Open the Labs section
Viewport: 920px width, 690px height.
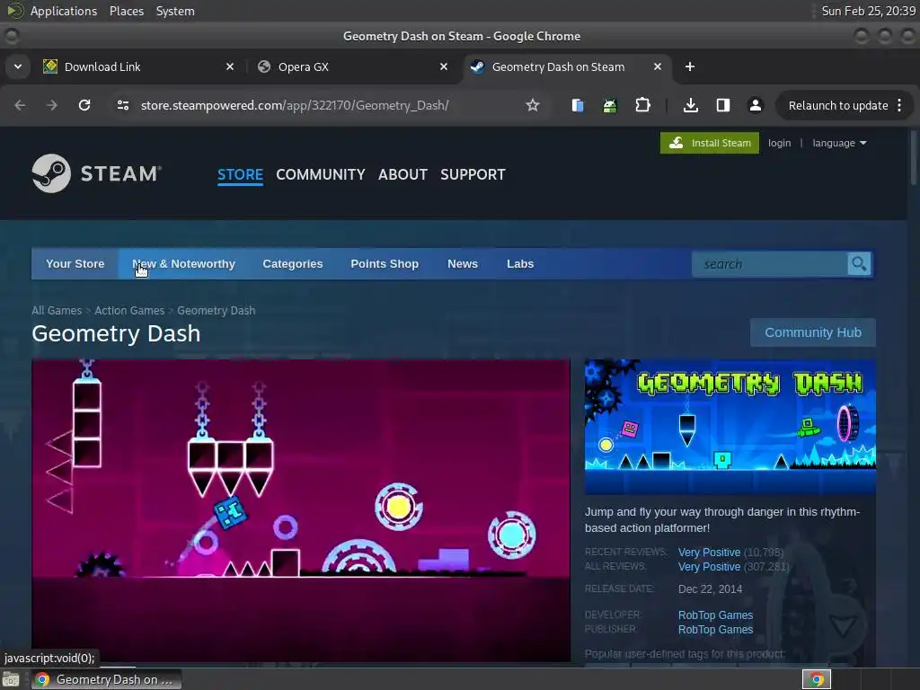point(520,263)
